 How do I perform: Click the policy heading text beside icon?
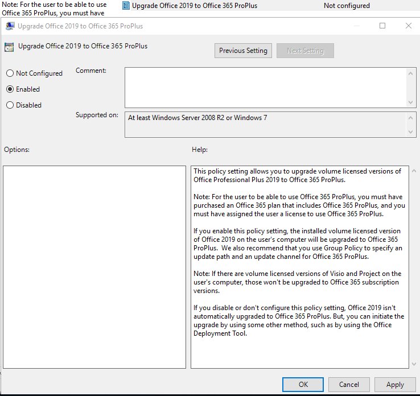[83, 46]
